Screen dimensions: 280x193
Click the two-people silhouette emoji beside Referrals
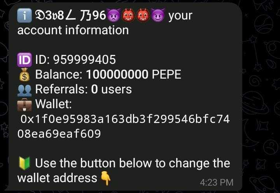pyautogui.click(x=24, y=89)
